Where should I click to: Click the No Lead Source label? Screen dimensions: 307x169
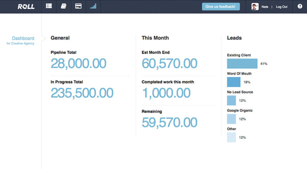pyautogui.click(x=240, y=92)
